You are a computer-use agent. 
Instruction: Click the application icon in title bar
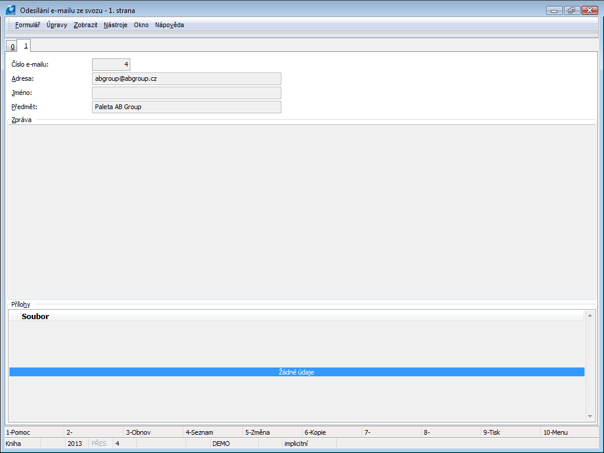[11, 10]
